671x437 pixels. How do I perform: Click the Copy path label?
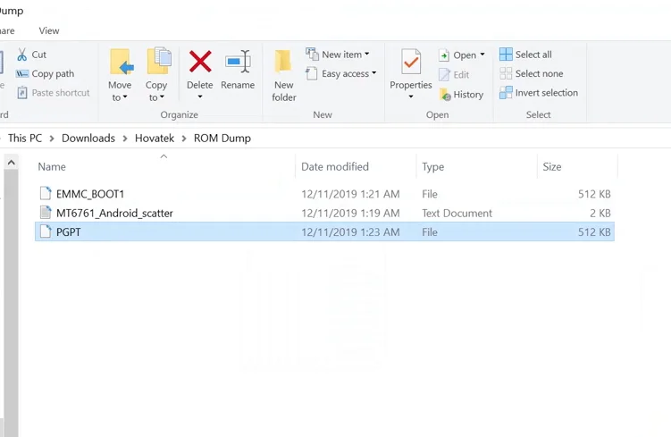tap(53, 73)
